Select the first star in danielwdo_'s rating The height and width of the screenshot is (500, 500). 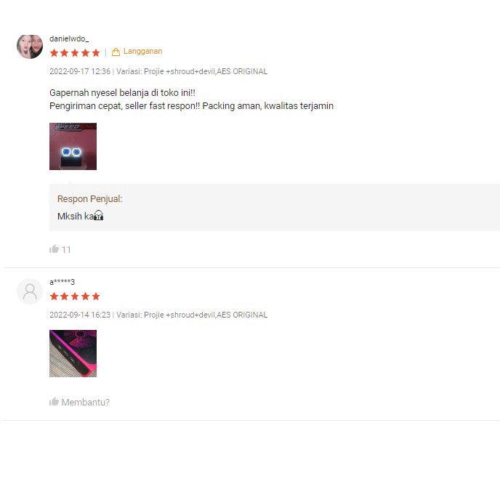coord(55,52)
